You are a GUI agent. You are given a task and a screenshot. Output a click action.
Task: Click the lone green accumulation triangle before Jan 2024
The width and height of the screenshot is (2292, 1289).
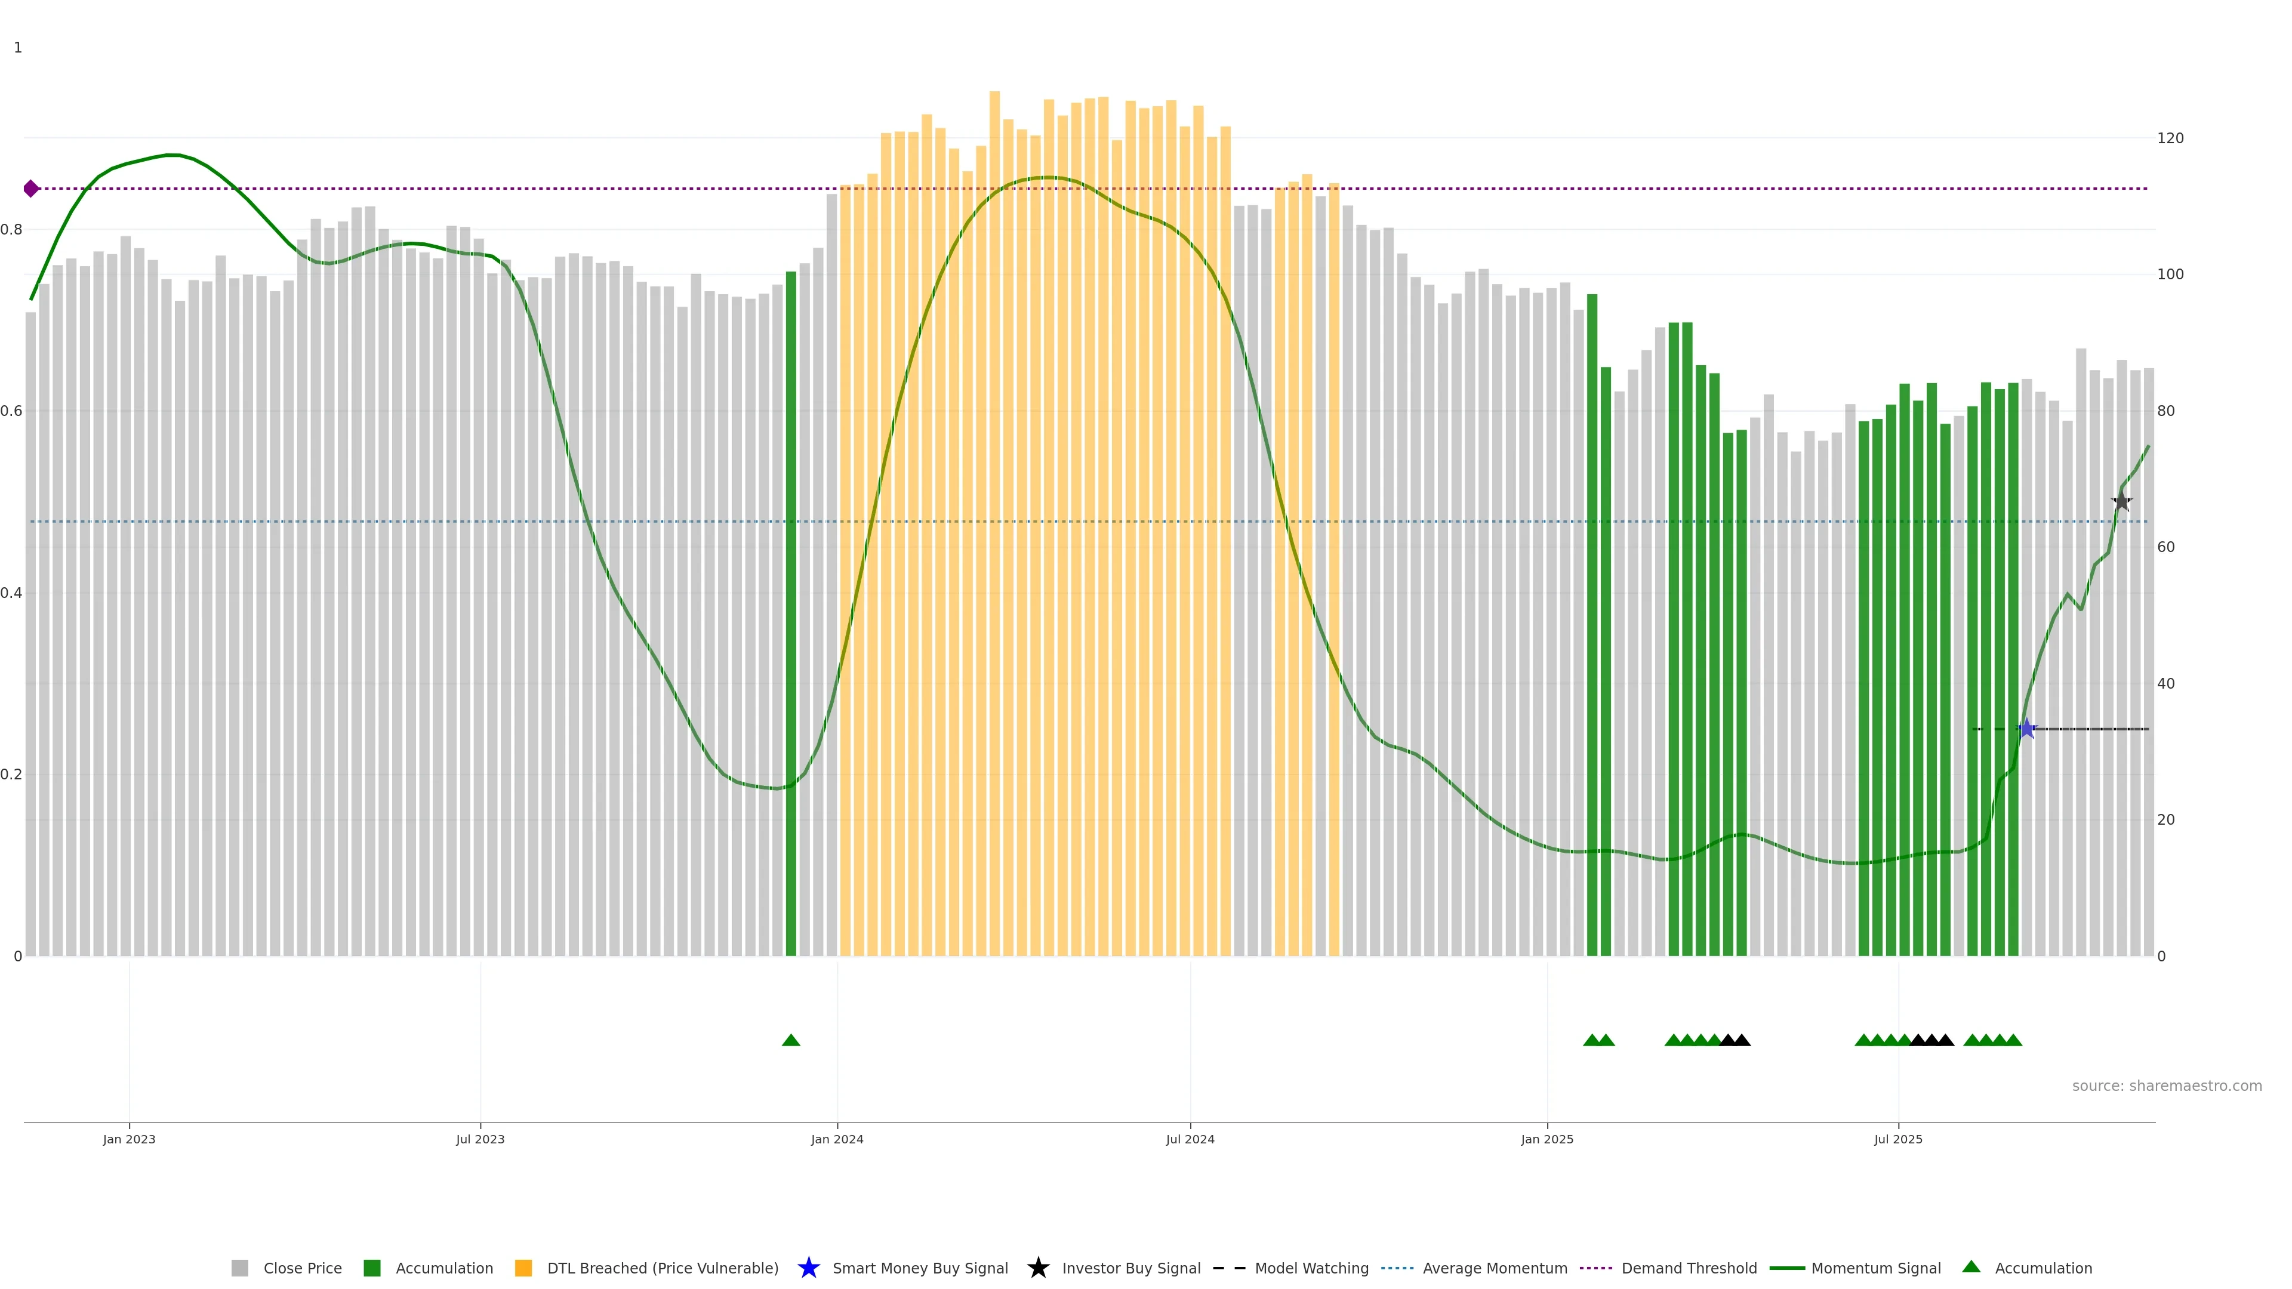tap(790, 1040)
